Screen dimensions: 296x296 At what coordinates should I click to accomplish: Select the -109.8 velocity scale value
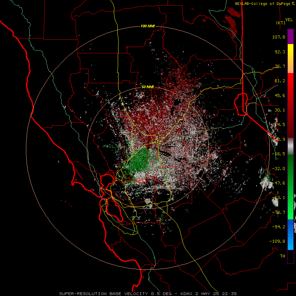point(277,241)
